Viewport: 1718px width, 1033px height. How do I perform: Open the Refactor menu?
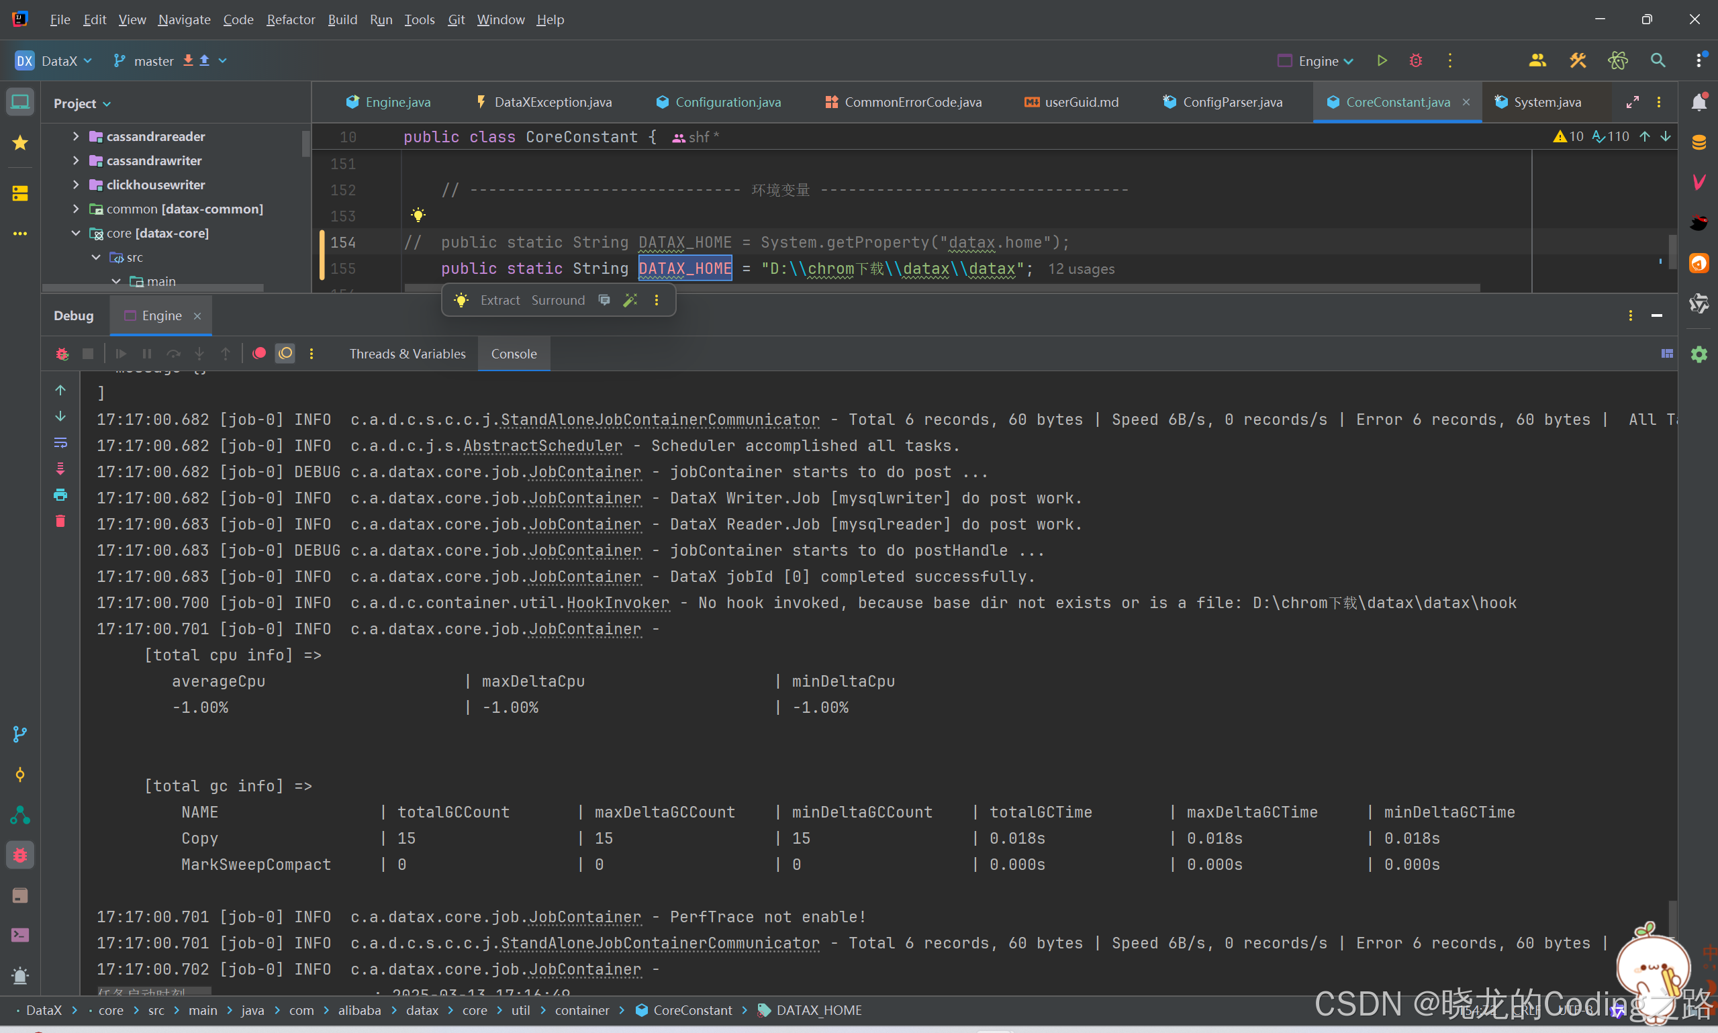[290, 19]
